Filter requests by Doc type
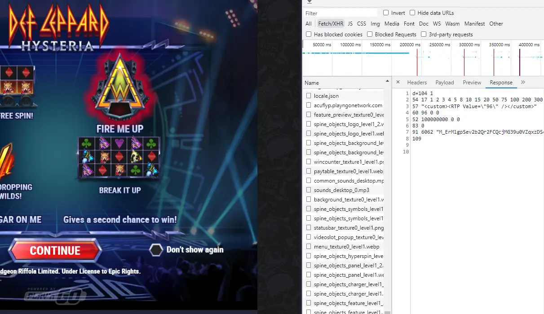544x314 pixels. [424, 24]
